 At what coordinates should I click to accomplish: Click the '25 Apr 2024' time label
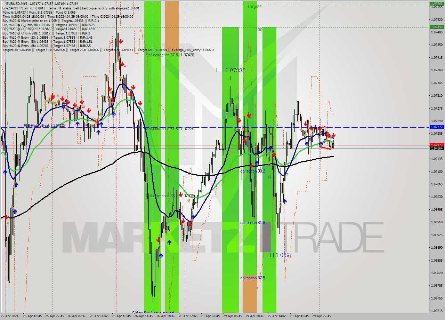coord(9,316)
